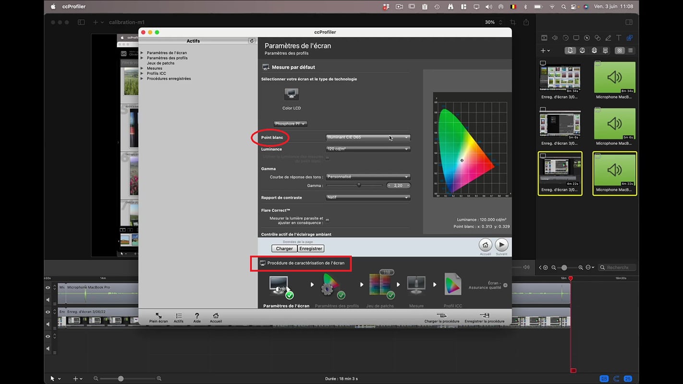This screenshot has height=384, width=683.
Task: Open the Point blanc dropdown
Action: 368,137
